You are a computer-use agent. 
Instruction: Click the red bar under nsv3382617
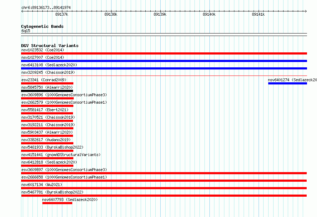pos(47,143)
